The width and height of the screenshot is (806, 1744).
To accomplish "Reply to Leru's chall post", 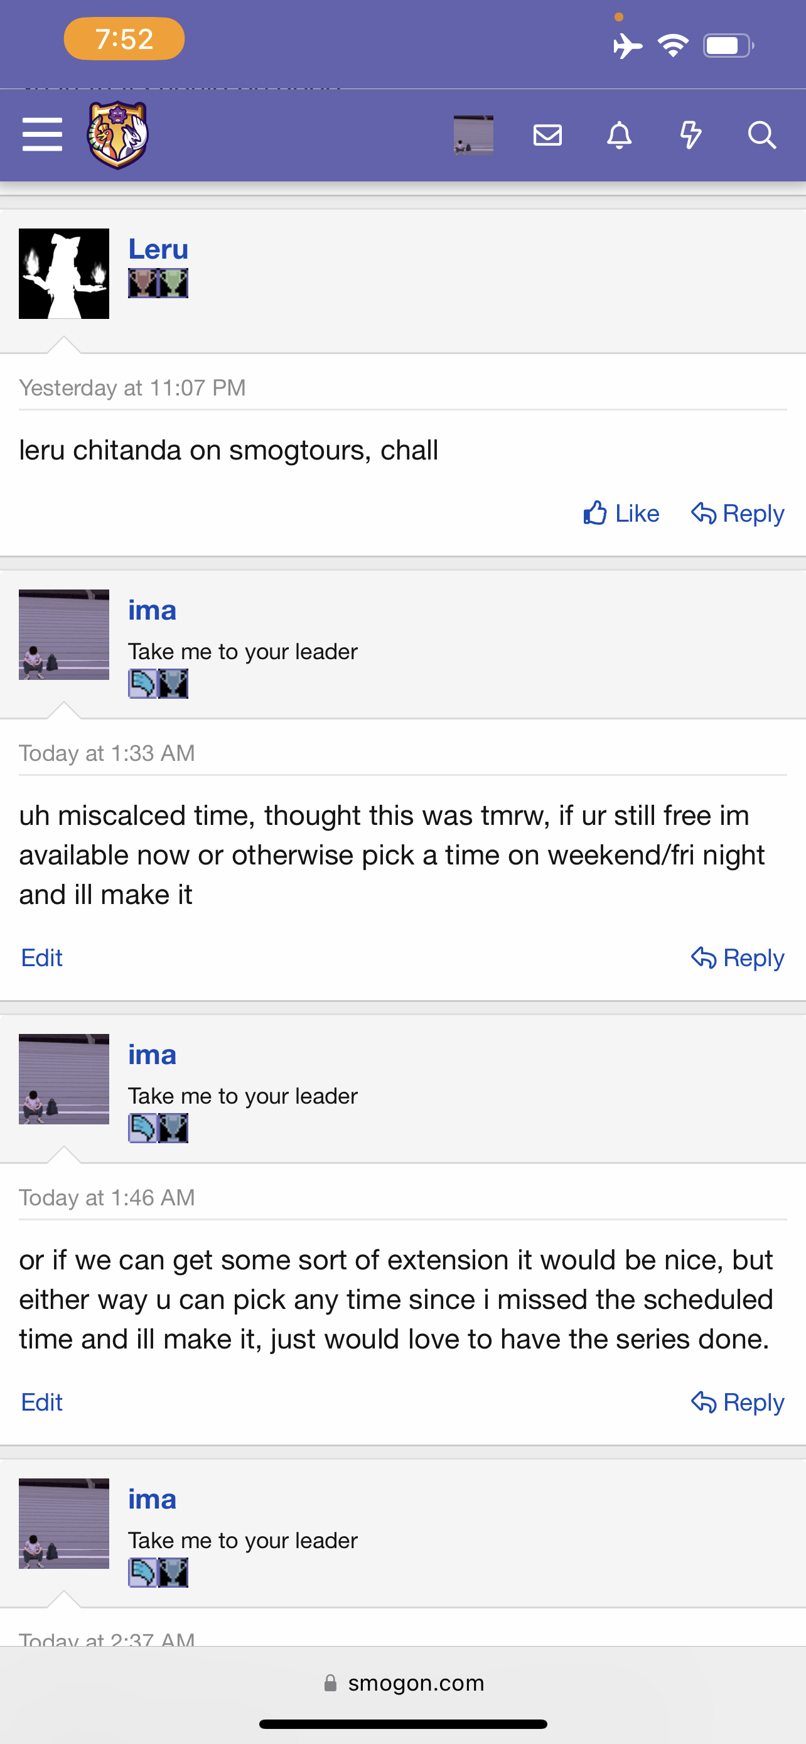I will coord(738,514).
